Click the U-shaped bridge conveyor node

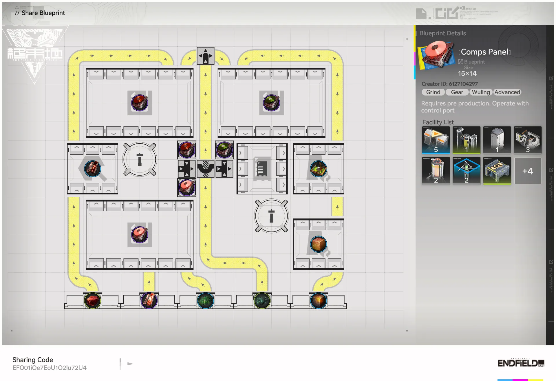click(x=205, y=169)
